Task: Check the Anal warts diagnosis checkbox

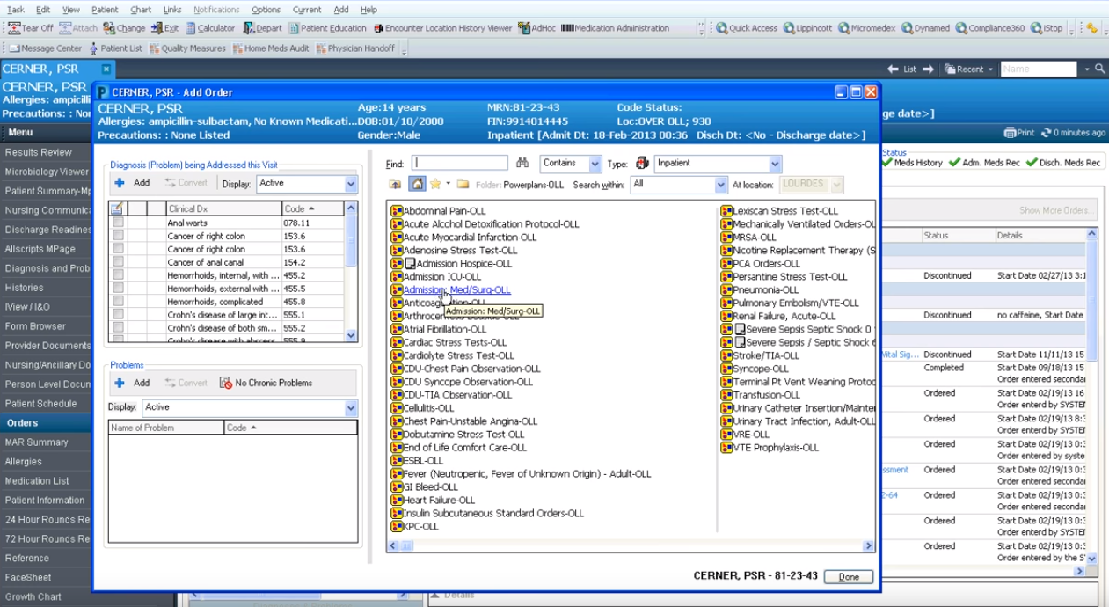Action: tap(118, 223)
